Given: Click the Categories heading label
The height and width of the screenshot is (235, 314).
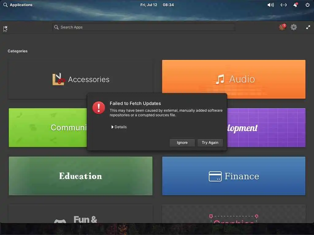Looking at the screenshot, I should pyautogui.click(x=17, y=51).
